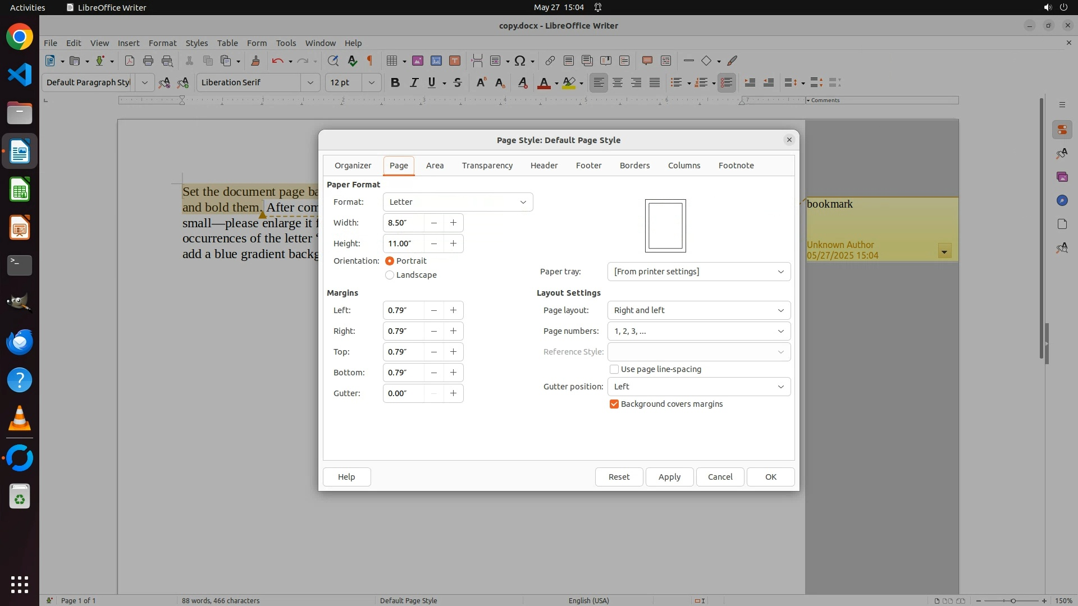Click the Export as PDF icon

129,61
